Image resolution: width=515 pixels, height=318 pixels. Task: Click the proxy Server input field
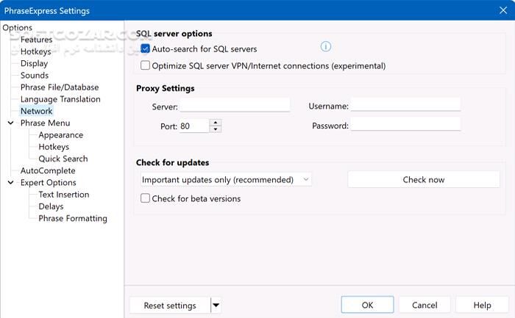pyautogui.click(x=235, y=106)
